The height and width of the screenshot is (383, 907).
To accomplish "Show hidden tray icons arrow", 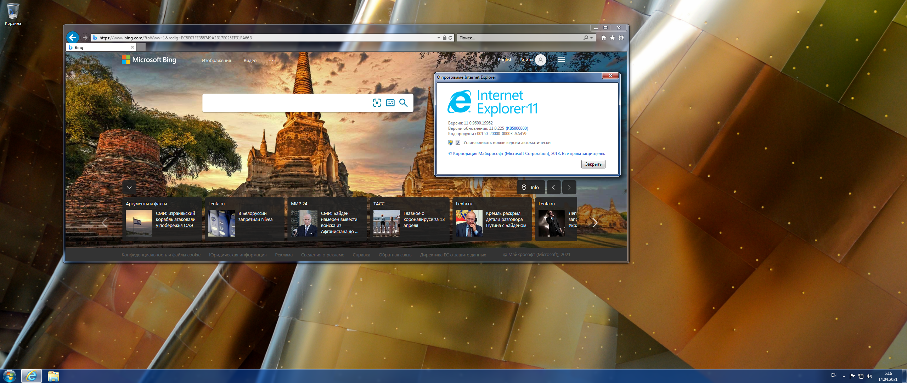I will (844, 376).
